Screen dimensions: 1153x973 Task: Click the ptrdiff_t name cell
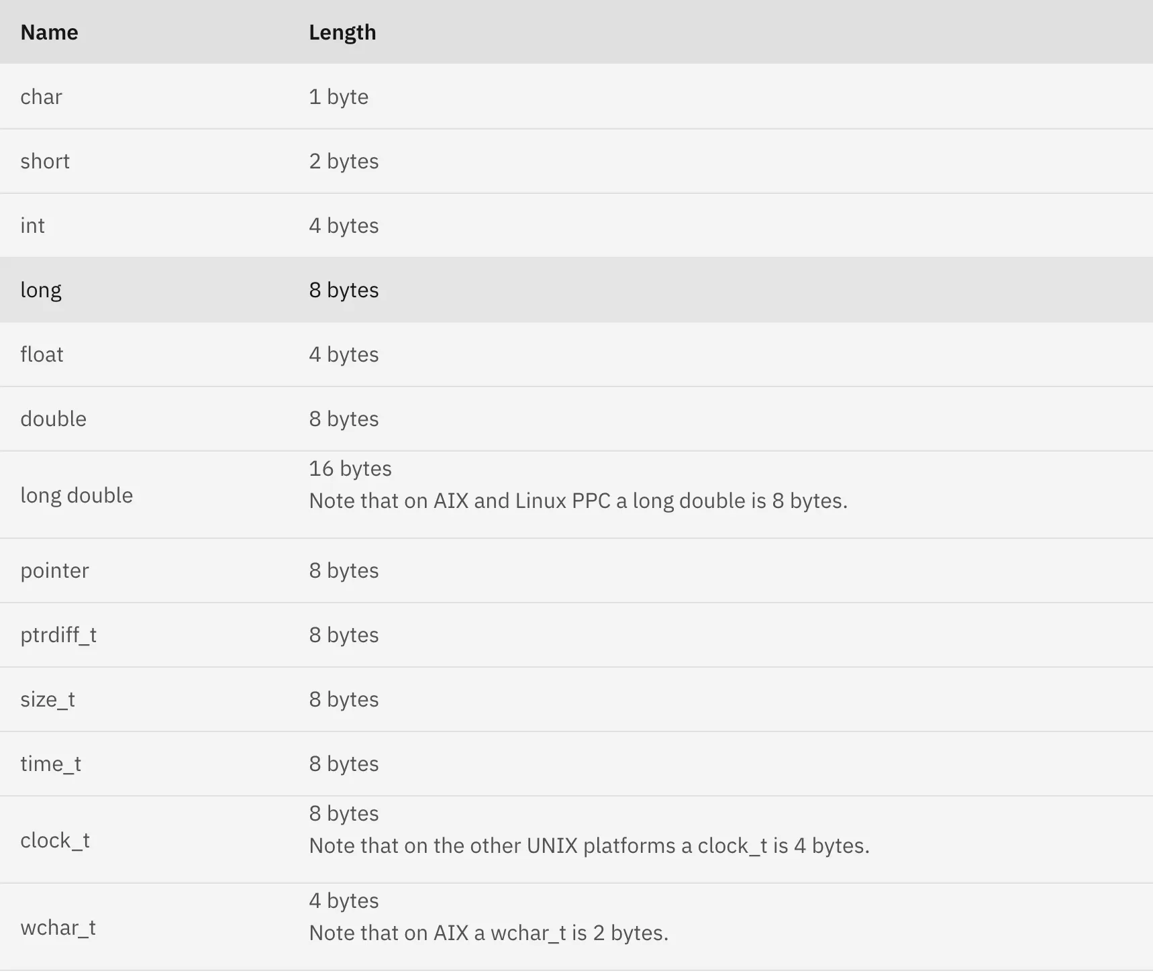(58, 635)
